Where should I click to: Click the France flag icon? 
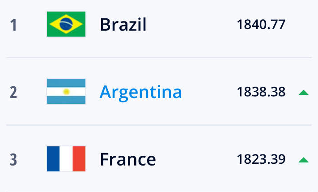(x=66, y=159)
